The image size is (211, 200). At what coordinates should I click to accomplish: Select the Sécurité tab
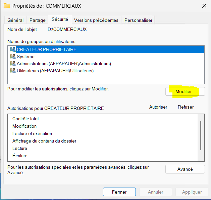pyautogui.click(x=60, y=20)
